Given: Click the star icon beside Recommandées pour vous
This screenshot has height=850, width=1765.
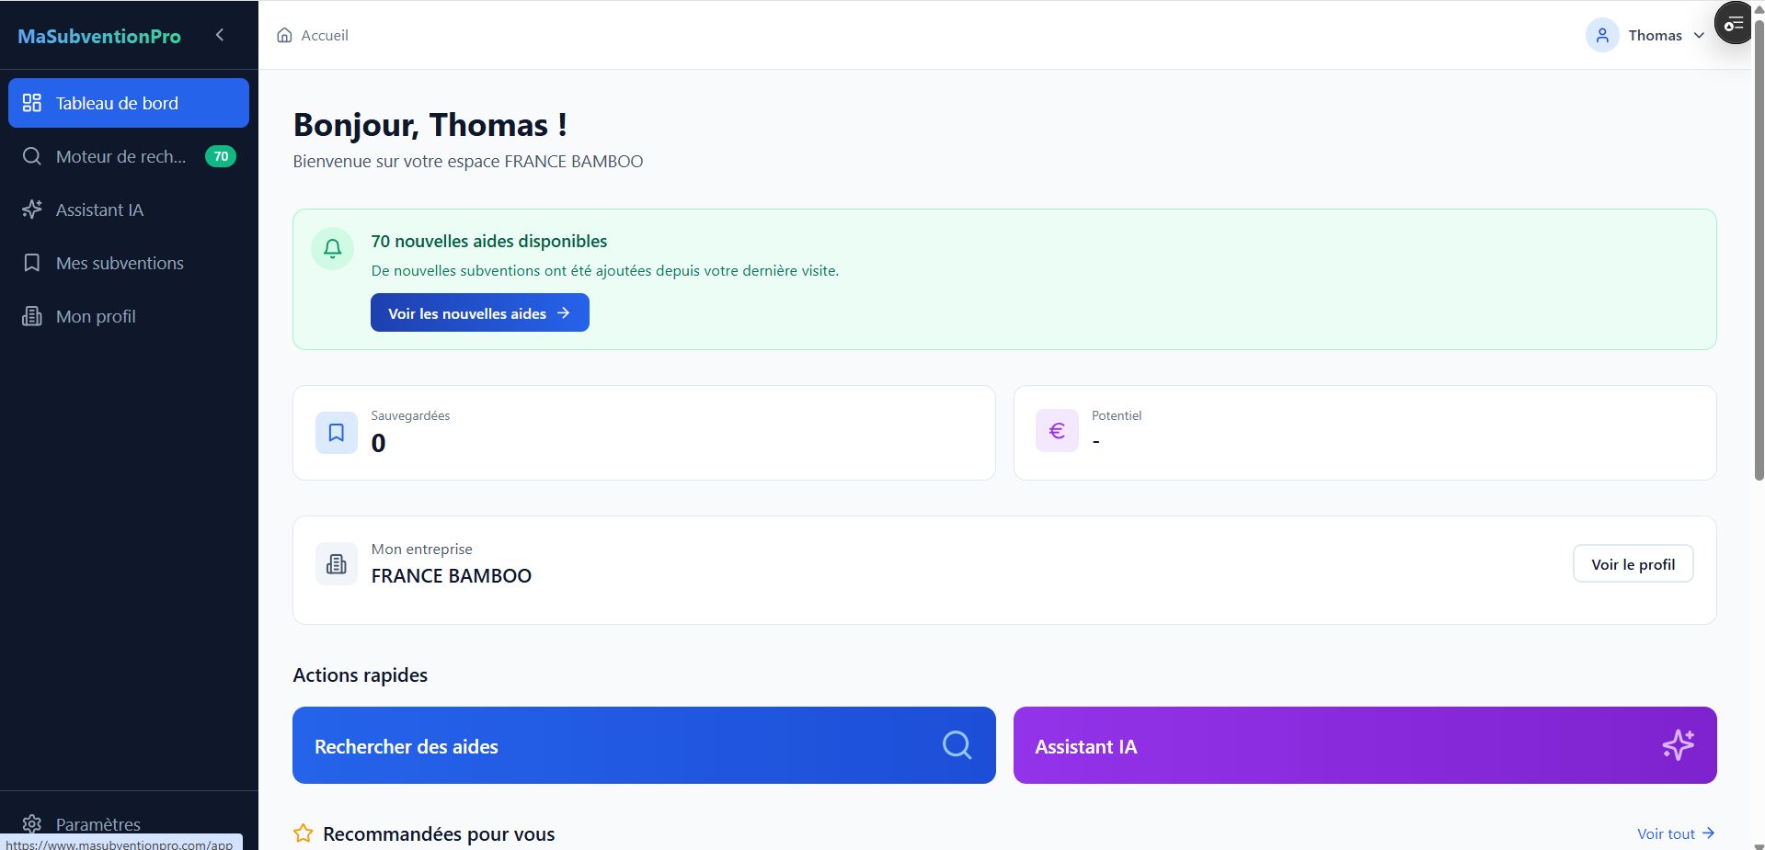Looking at the screenshot, I should (304, 833).
